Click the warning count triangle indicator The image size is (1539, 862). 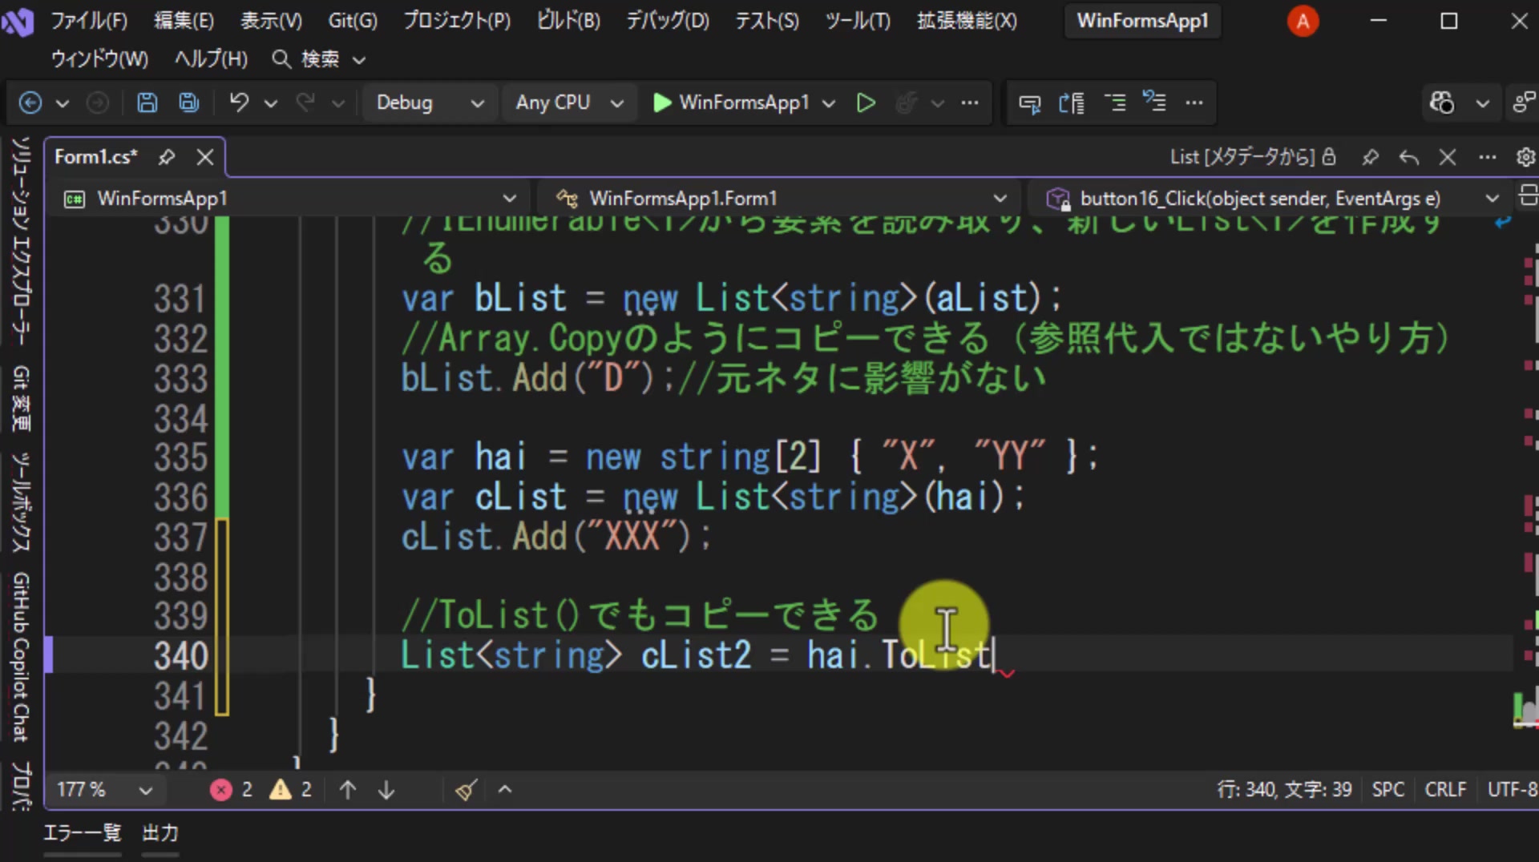pos(291,790)
